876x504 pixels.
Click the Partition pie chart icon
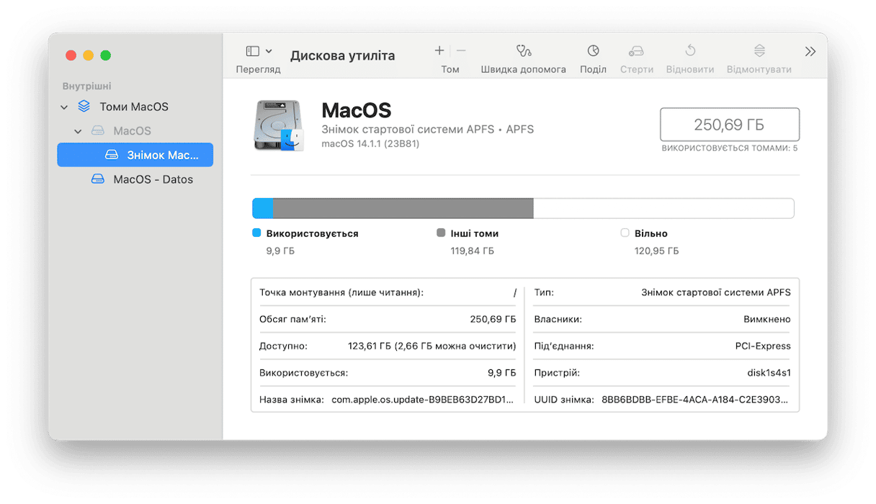point(593,51)
